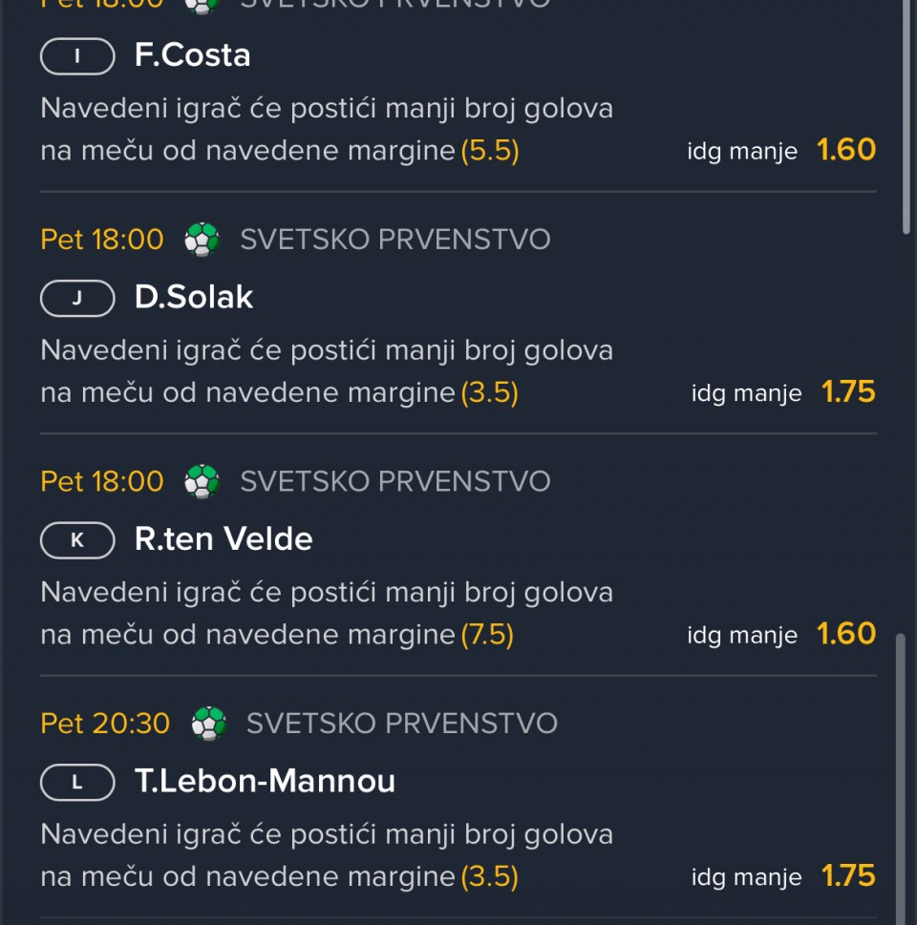Click the lower scrollbar thumb on right edge
Screen dimensions: 917x925
point(899,773)
